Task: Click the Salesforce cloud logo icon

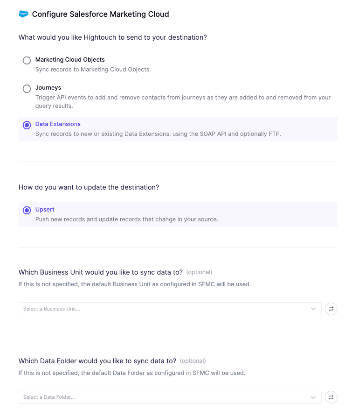Action: [23, 14]
